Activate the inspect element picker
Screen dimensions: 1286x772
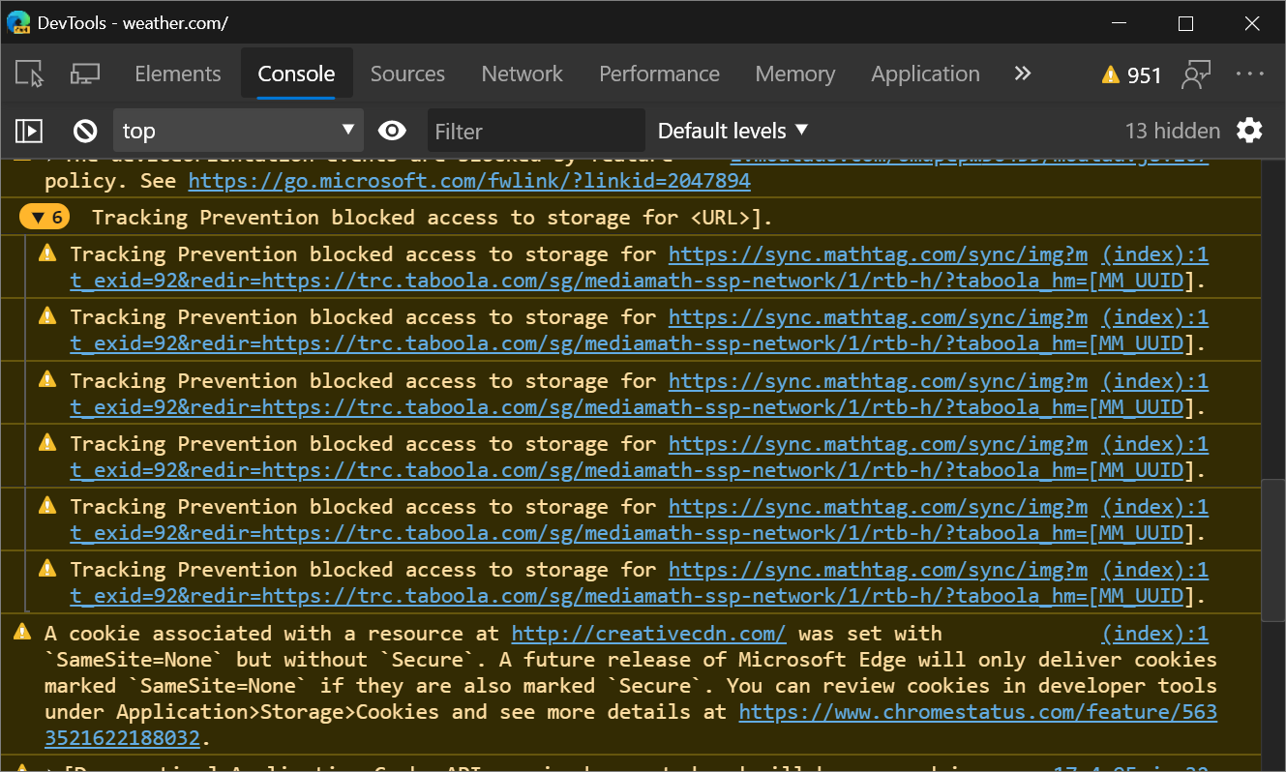[x=30, y=74]
